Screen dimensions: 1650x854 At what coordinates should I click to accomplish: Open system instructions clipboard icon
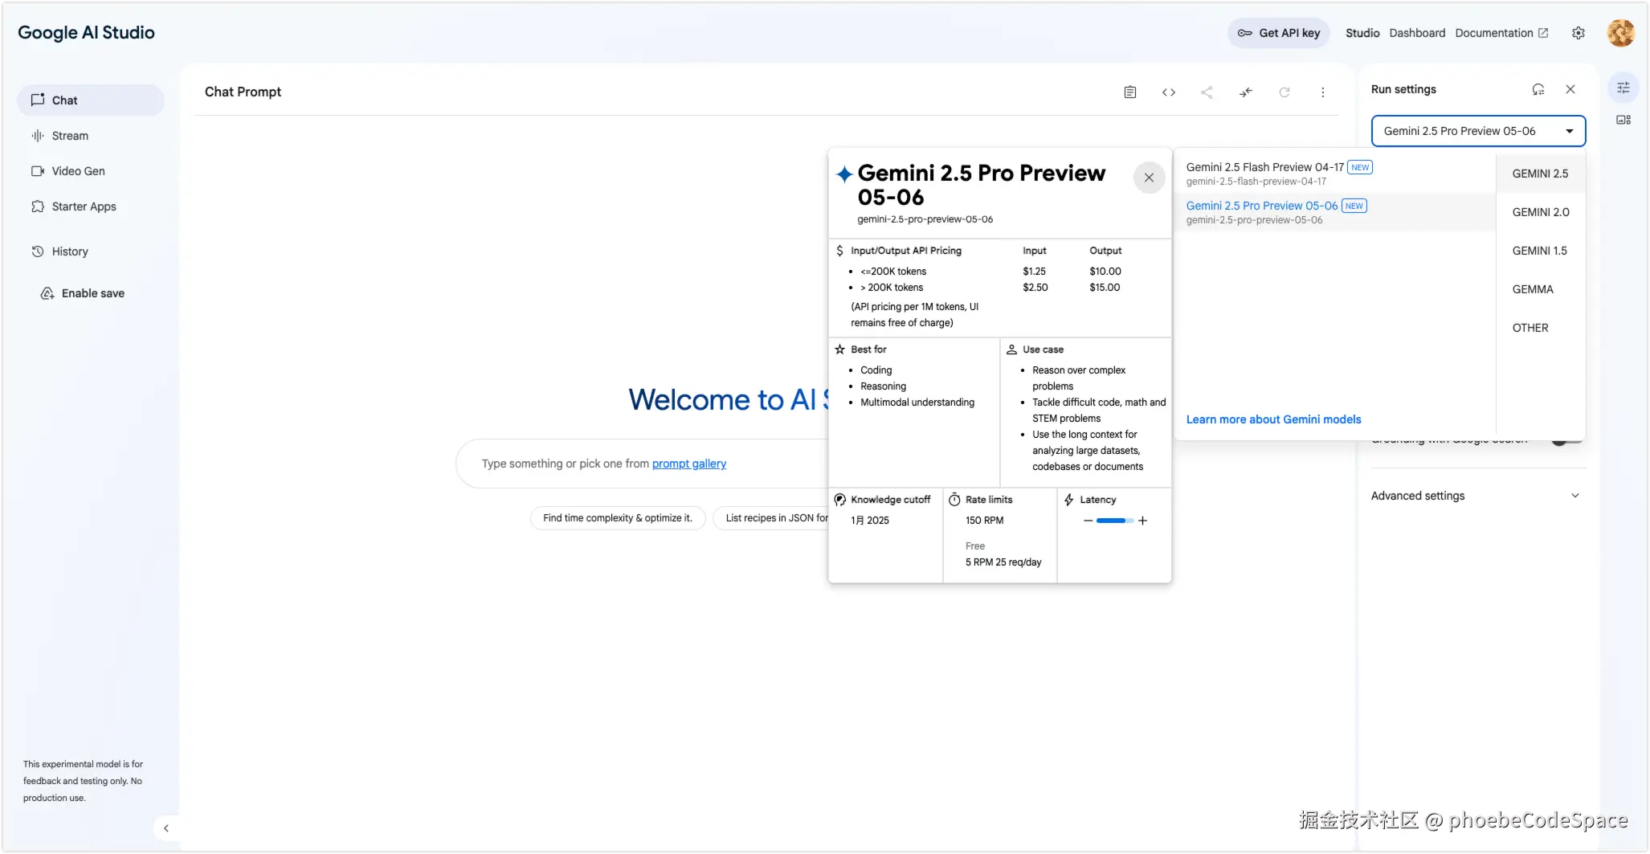[1130, 92]
